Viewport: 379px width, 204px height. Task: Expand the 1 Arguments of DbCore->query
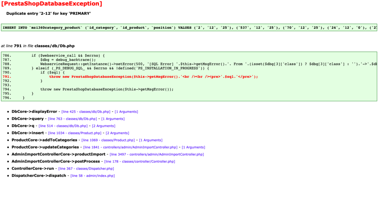click(113, 119)
